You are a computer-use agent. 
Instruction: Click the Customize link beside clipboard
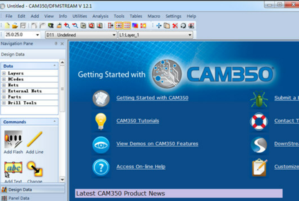click(x=287, y=167)
